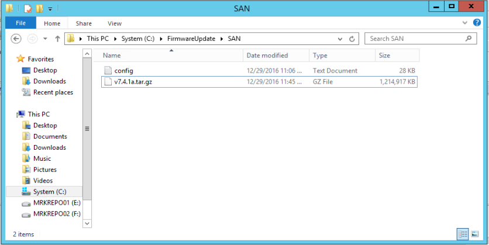Open the MRKREPO01 (E:) drive
The height and width of the screenshot is (245, 489).
tap(57, 203)
